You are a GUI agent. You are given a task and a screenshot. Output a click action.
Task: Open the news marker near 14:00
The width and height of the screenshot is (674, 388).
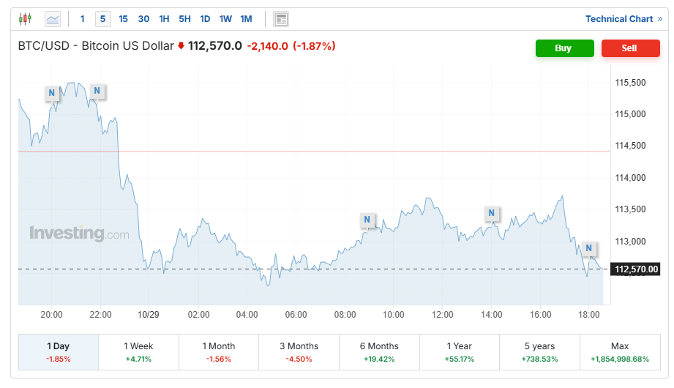[492, 214]
